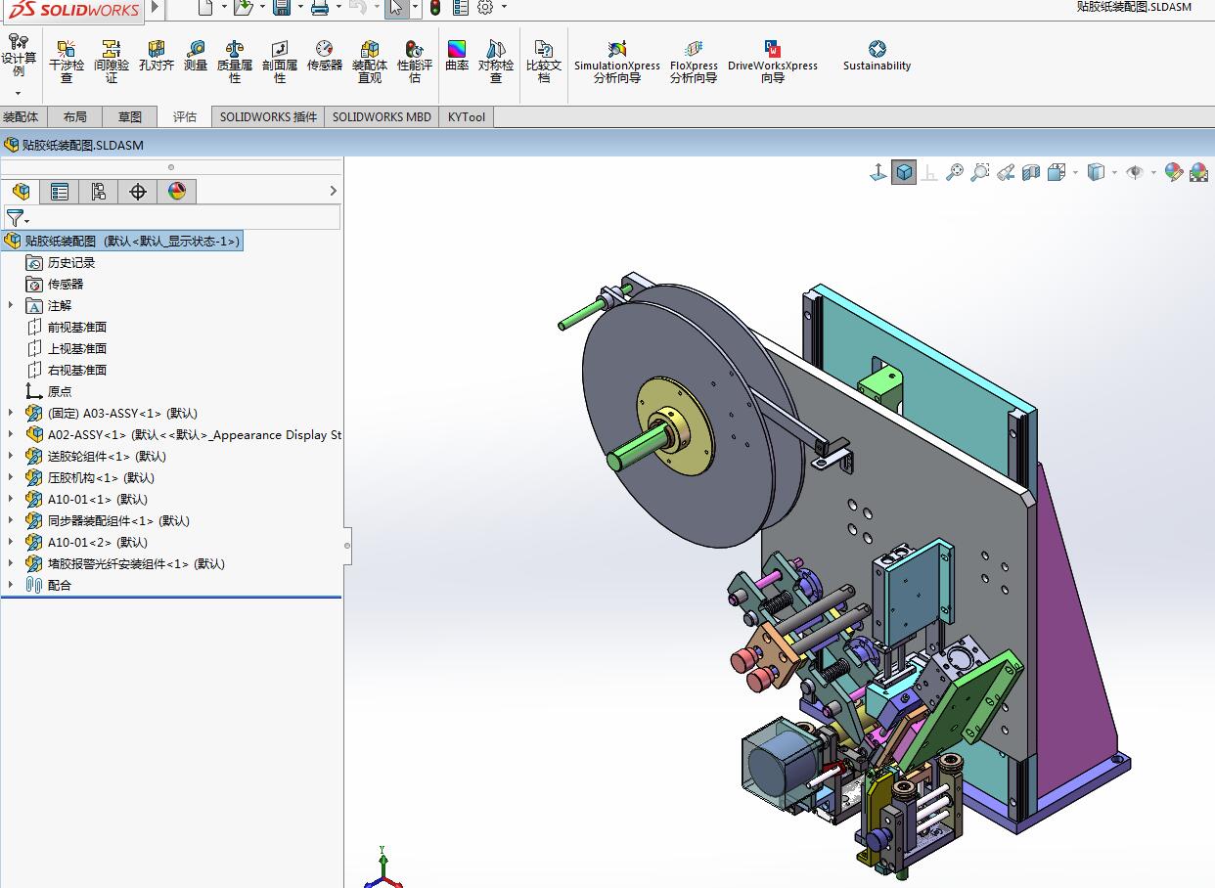The image size is (1215, 888).
Task: Click the Rebuild traffic light icon
Action: pyautogui.click(x=435, y=8)
